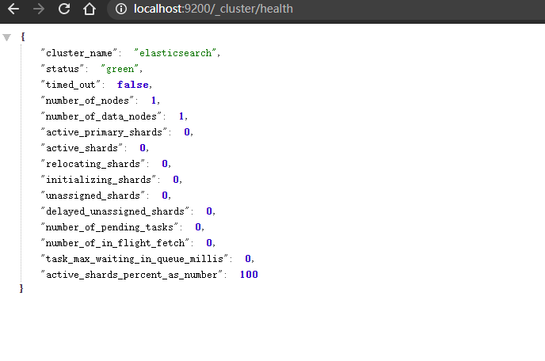The width and height of the screenshot is (545, 361).
Task: Select the "initializing_shards" key
Action: pos(98,180)
